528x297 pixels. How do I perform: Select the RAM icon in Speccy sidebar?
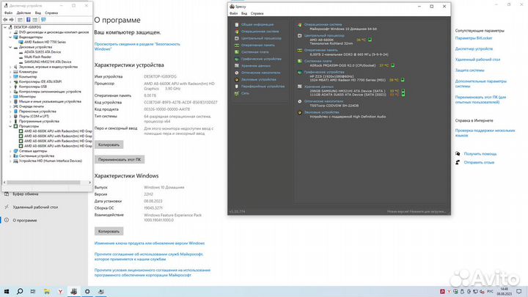236,45
